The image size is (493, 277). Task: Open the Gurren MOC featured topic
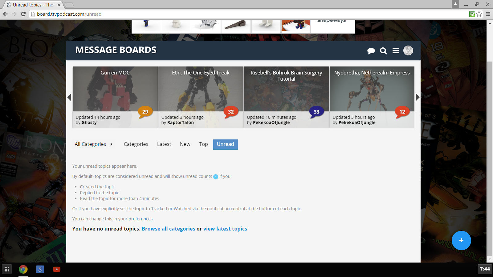115,73
